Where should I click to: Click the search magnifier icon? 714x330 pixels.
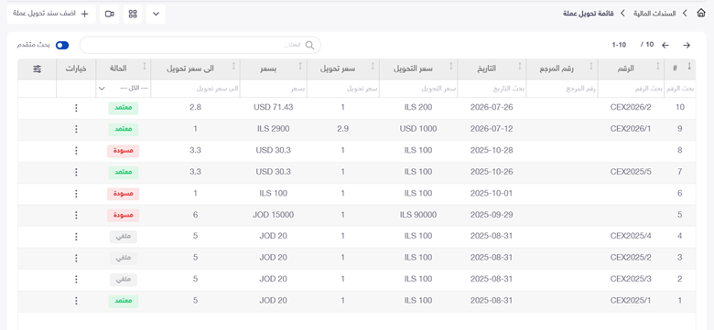(309, 45)
